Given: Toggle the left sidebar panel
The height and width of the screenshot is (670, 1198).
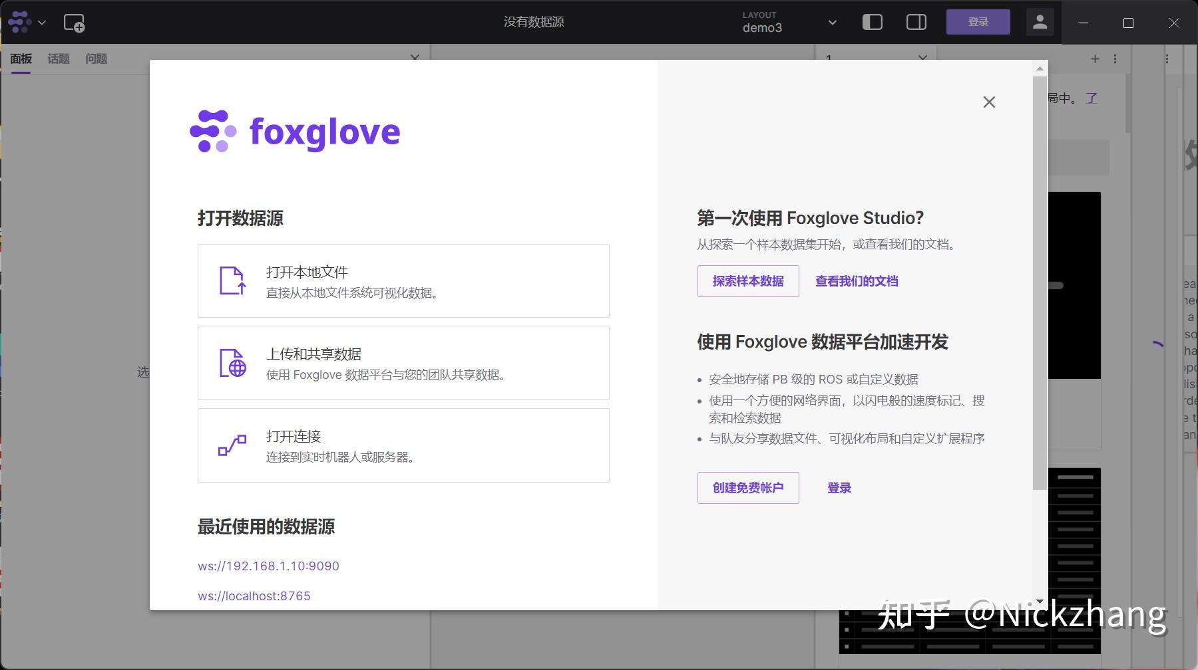Looking at the screenshot, I should 872,22.
